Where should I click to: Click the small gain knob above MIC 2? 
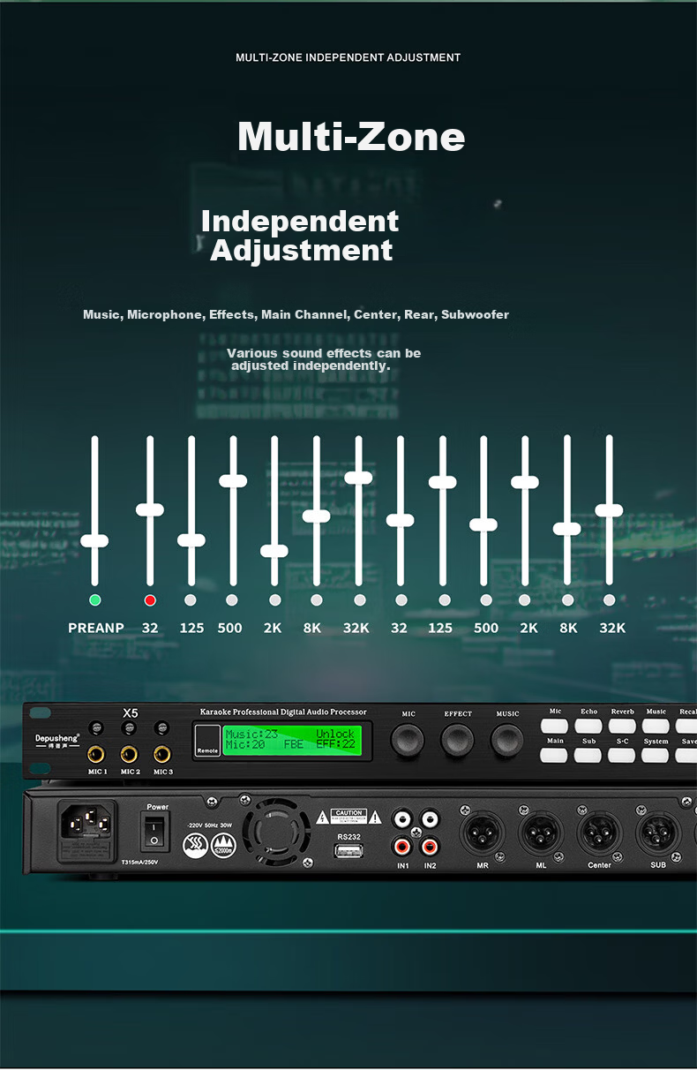coord(130,728)
